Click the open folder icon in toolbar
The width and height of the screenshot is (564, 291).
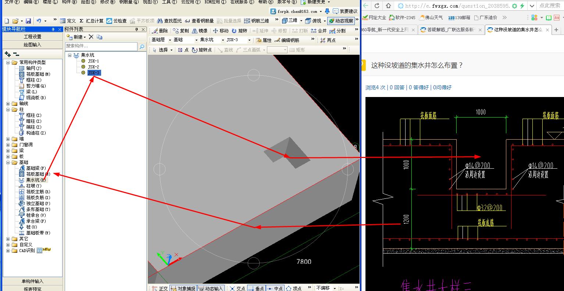coord(15,21)
